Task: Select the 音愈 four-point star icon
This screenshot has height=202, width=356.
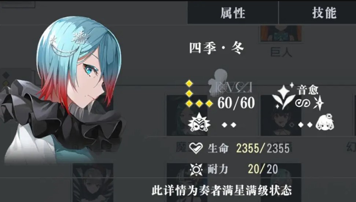Action: [283, 96]
